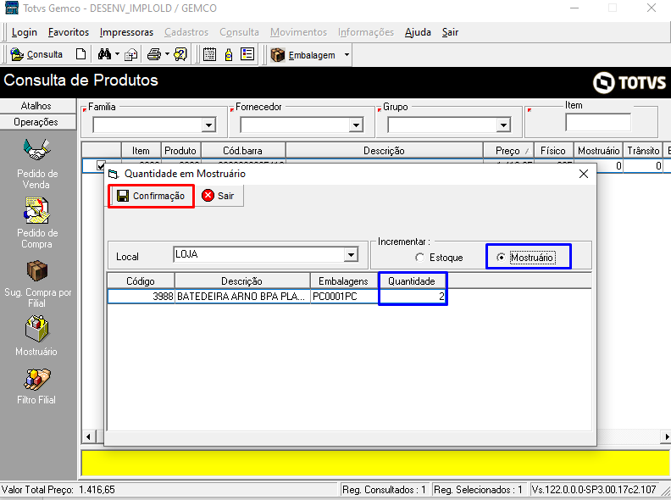Viewport: 671px width, 500px height.
Task: Expand the Grupo combo box
Action: coord(503,125)
